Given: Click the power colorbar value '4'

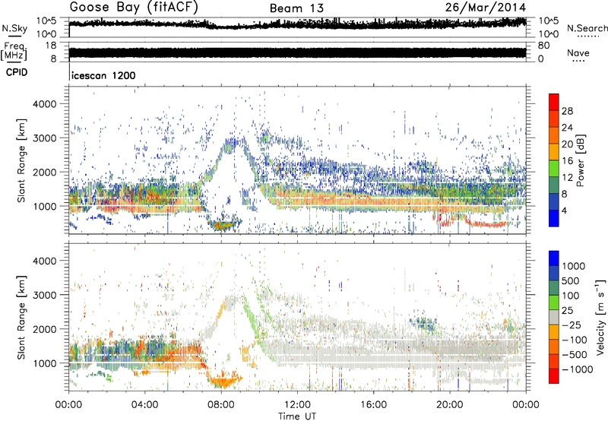Looking at the screenshot, I should click(x=564, y=211).
